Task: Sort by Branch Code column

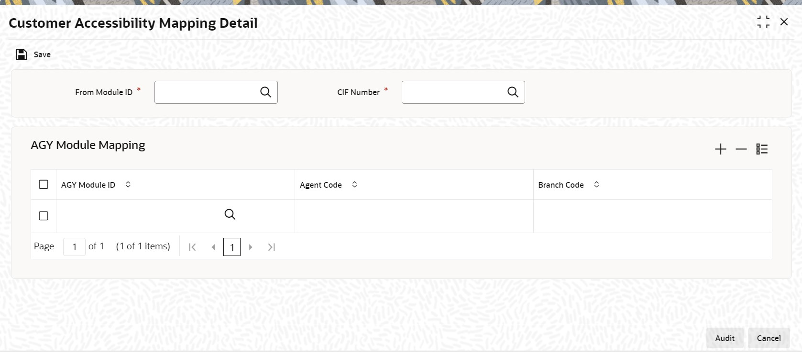Action: tap(596, 184)
